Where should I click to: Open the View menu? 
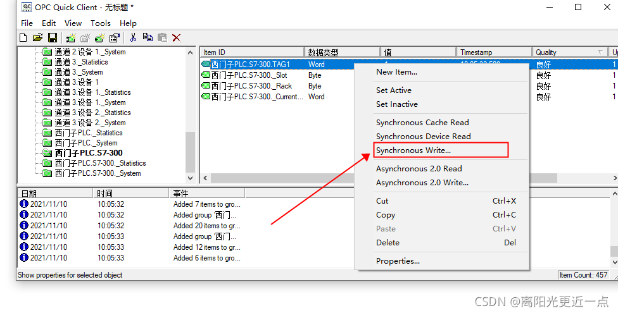(x=73, y=23)
